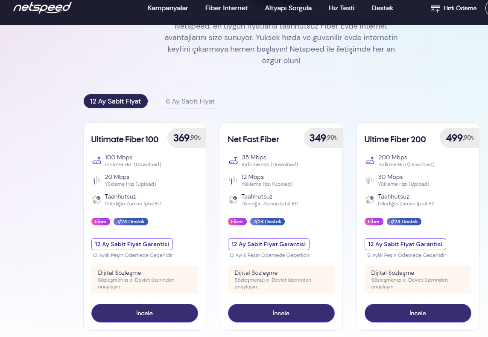Click the Hızlı Ödeme card icon
Image resolution: width=488 pixels, height=337 pixels.
(x=435, y=9)
